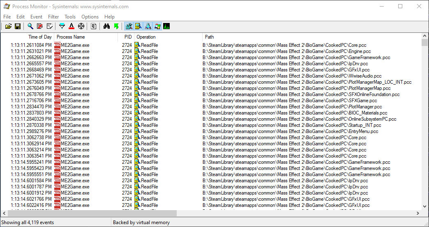This screenshot has height=227, width=429.
Task: Click the PID column header
Action: (126, 37)
